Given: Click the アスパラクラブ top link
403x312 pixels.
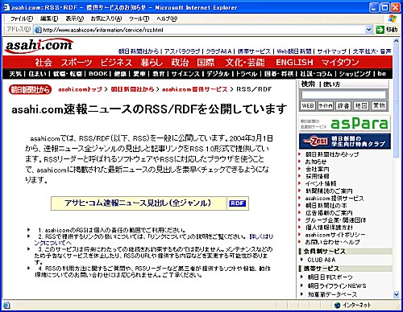Looking at the screenshot, I should click(x=182, y=51).
